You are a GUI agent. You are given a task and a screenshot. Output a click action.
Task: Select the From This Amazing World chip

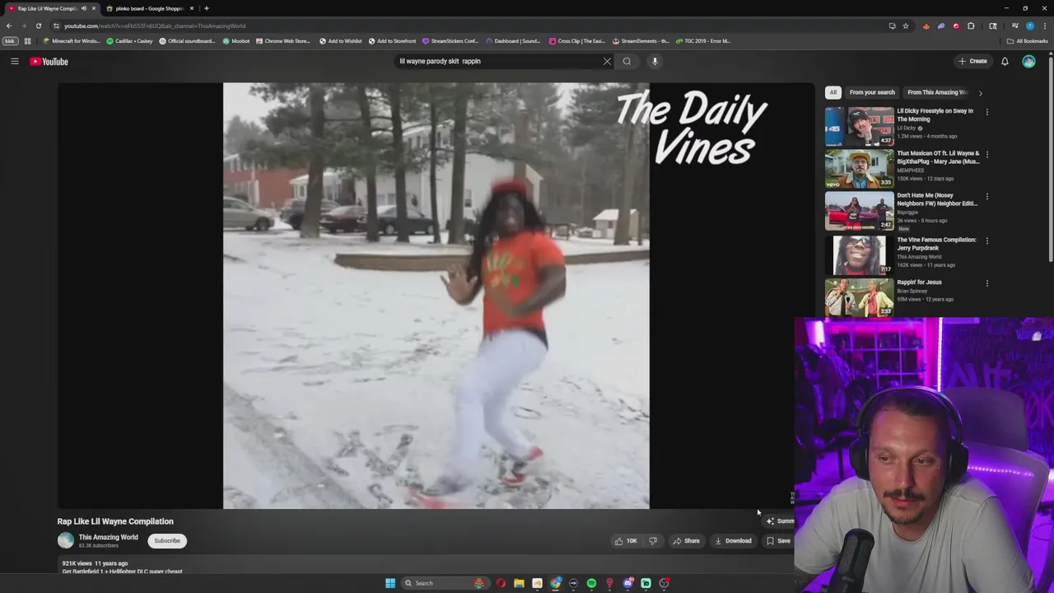(937, 92)
